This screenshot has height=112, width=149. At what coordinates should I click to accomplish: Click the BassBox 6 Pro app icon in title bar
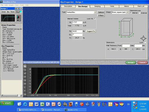click(1, 2)
